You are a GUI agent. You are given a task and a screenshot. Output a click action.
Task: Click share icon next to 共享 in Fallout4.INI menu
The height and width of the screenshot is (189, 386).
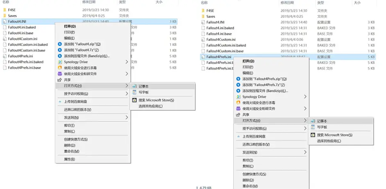point(59,80)
